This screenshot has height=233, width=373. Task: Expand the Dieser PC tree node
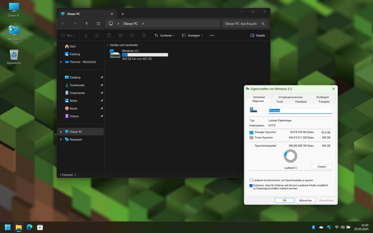(x=61, y=132)
